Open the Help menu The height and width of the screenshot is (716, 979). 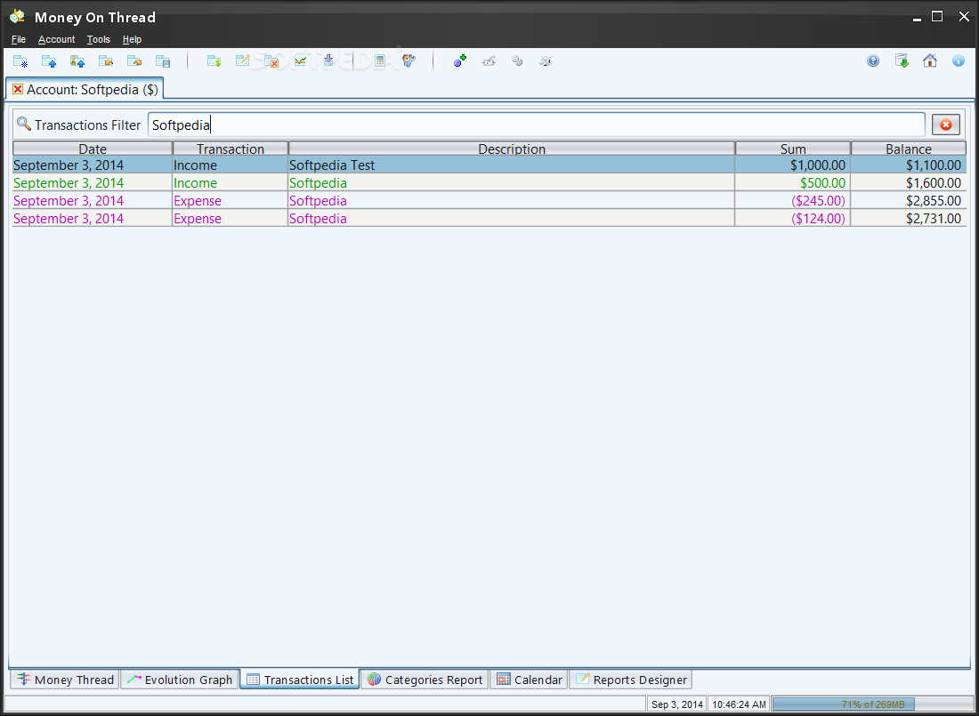coord(132,39)
